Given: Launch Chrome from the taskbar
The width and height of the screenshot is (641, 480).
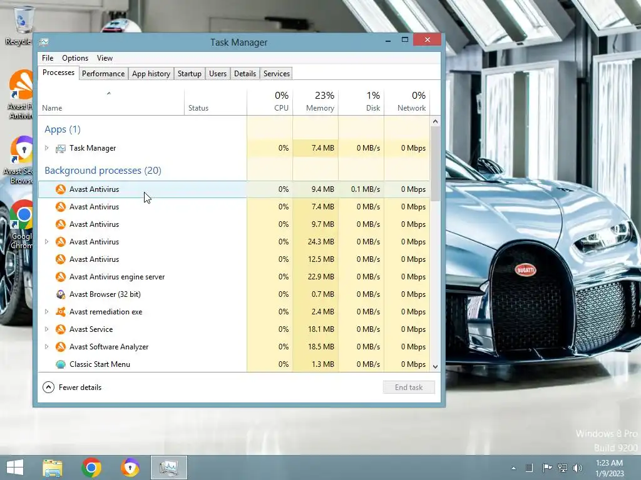Looking at the screenshot, I should point(91,467).
